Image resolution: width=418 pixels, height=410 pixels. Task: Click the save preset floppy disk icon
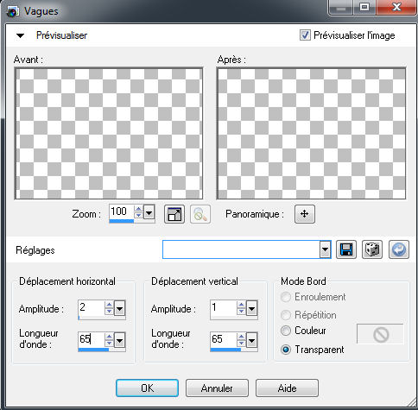tap(346, 249)
